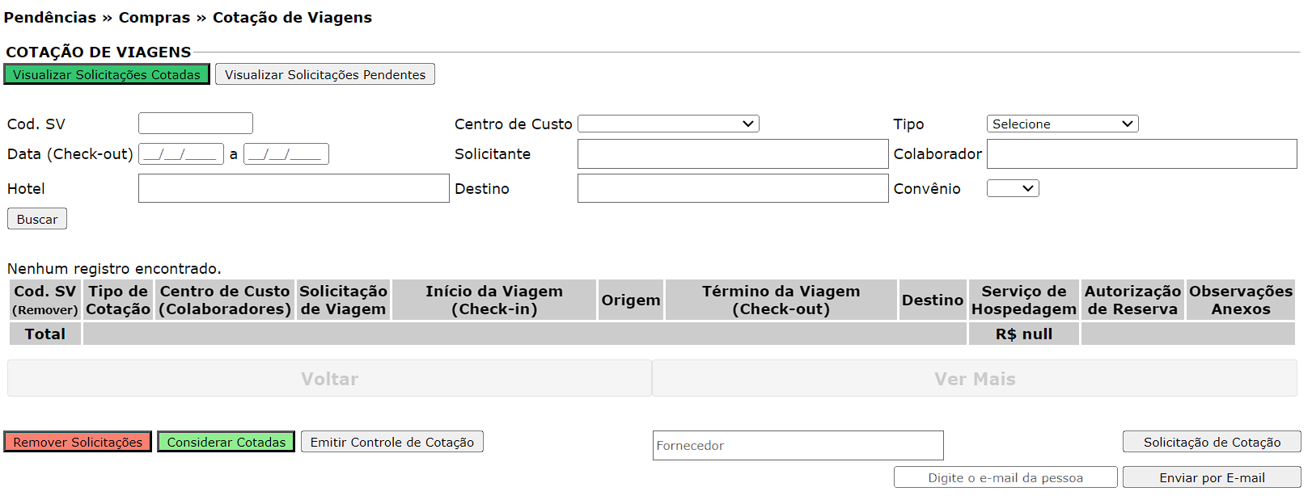
Task: Click Emitir Controle de Cotação
Action: (x=391, y=442)
